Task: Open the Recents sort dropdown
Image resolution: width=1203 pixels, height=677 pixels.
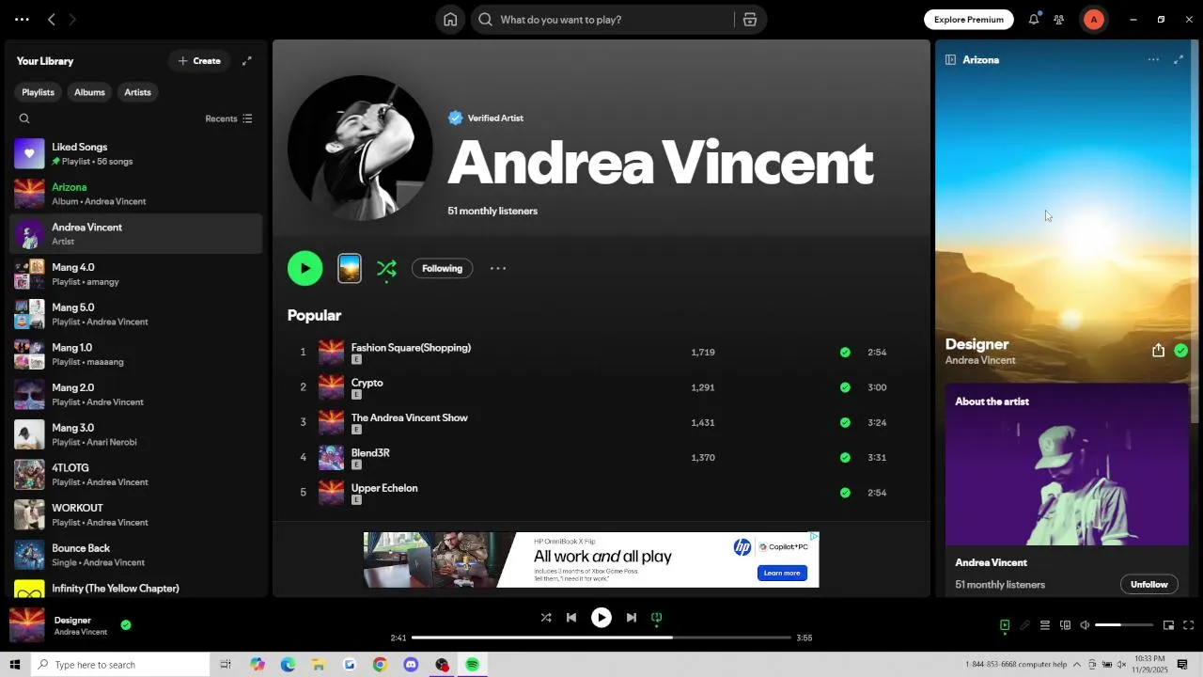Action: [x=229, y=118]
